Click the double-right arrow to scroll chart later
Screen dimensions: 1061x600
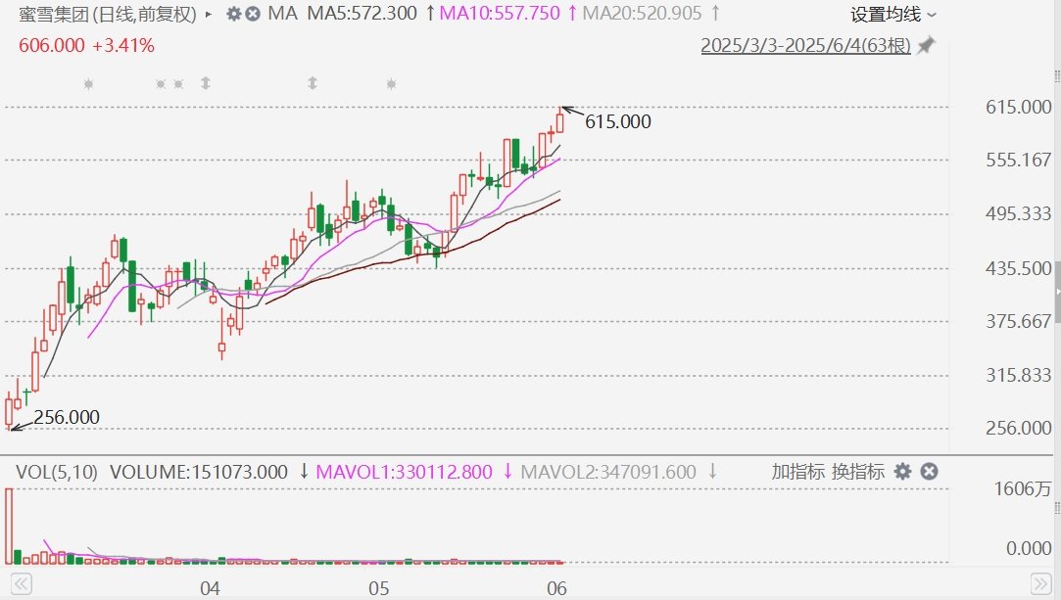pos(1040,583)
